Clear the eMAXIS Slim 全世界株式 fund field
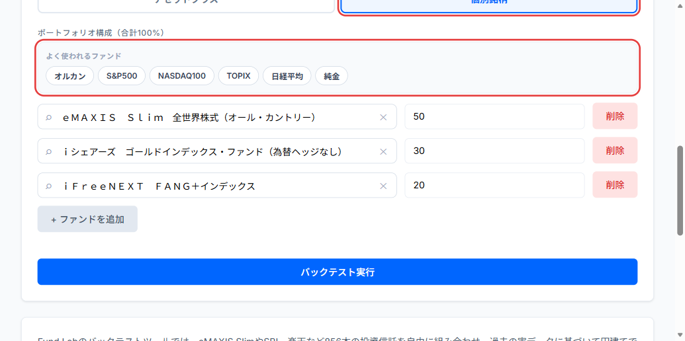 383,117
